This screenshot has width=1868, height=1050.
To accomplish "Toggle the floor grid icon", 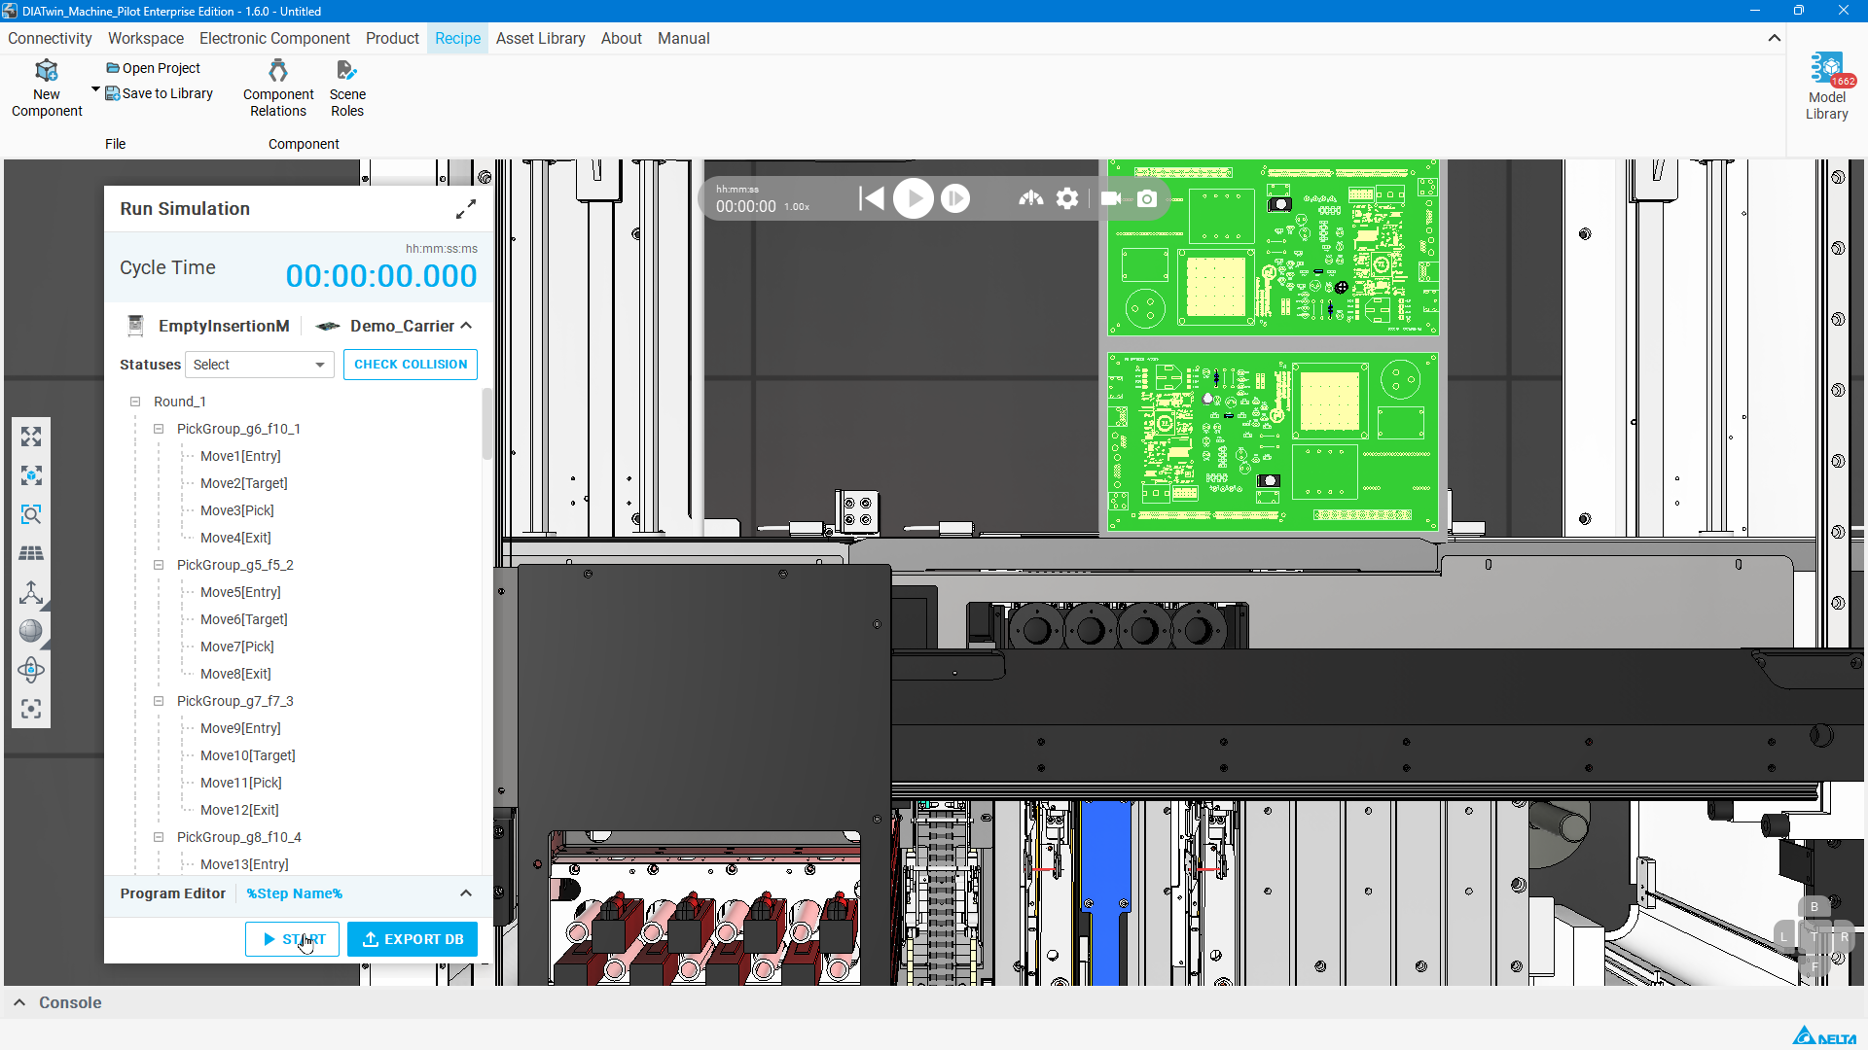I will 31,553.
